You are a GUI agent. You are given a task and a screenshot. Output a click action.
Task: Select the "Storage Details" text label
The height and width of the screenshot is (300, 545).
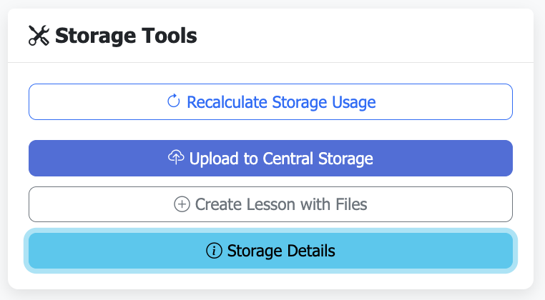pos(281,251)
